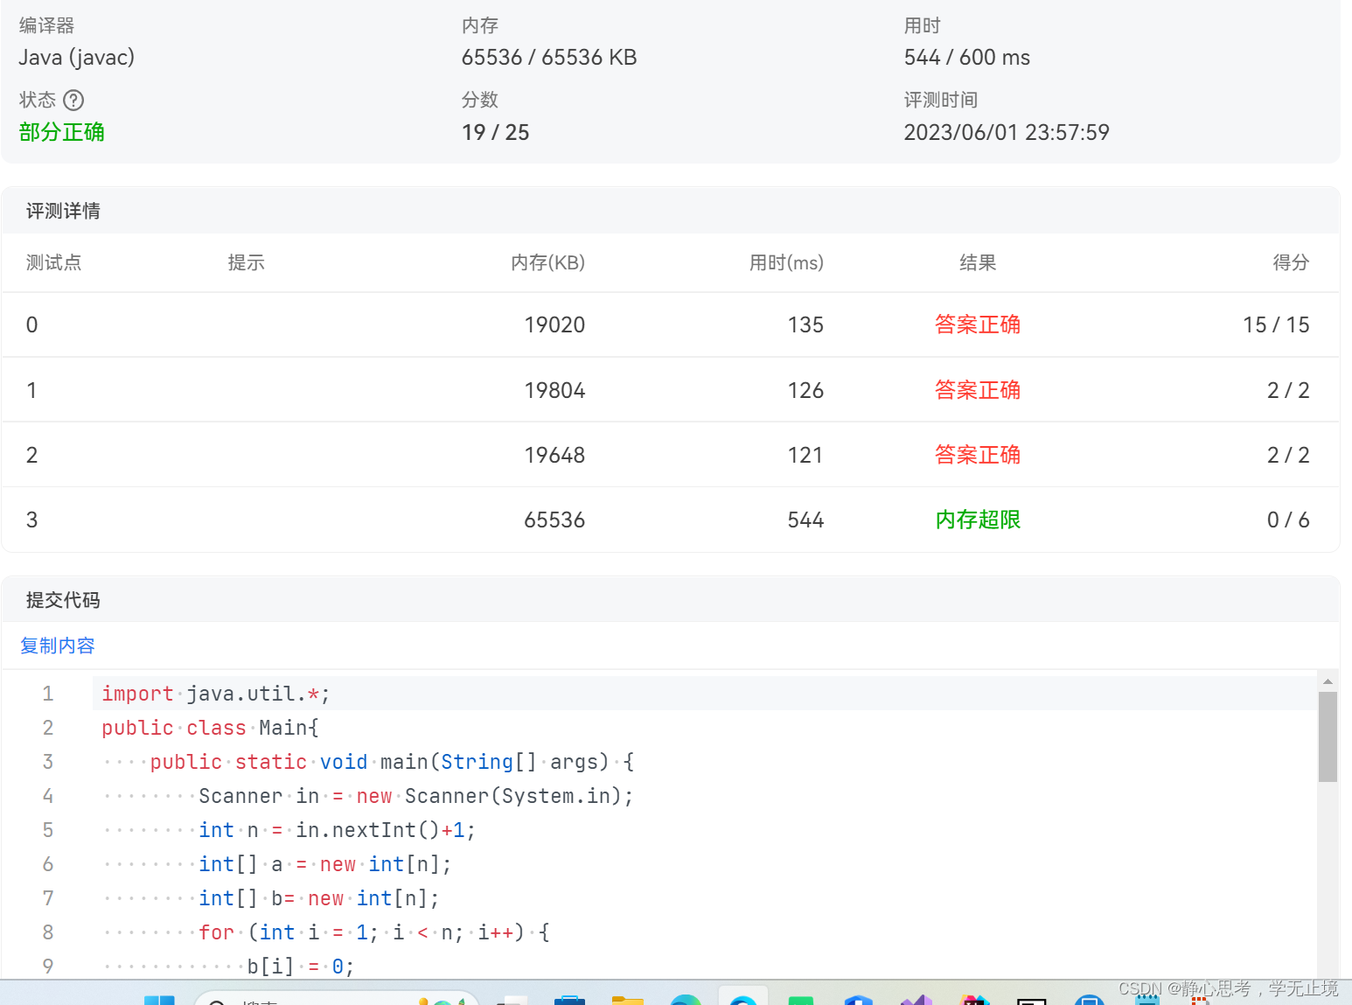Click the 提交代码 section header

62,600
